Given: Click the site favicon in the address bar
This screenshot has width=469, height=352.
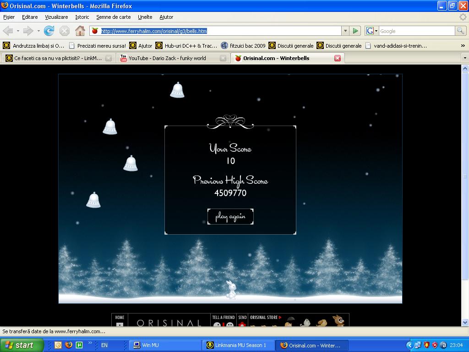Looking at the screenshot, I should coord(95,31).
